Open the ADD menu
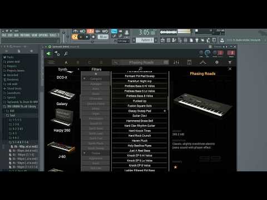 coord(16,35)
